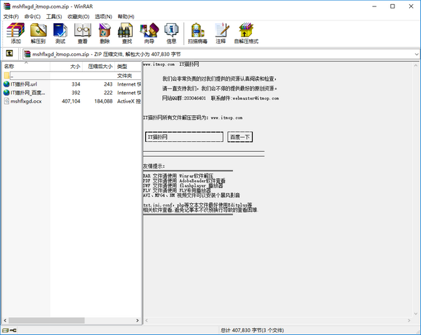Select the file IT猫扑网.url
This screenshot has width=421, height=335.
tap(24, 84)
